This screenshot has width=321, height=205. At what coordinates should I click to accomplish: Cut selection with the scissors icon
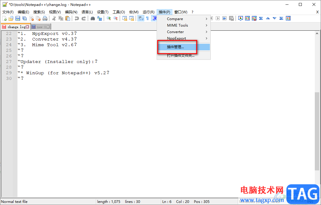click(x=54, y=18)
